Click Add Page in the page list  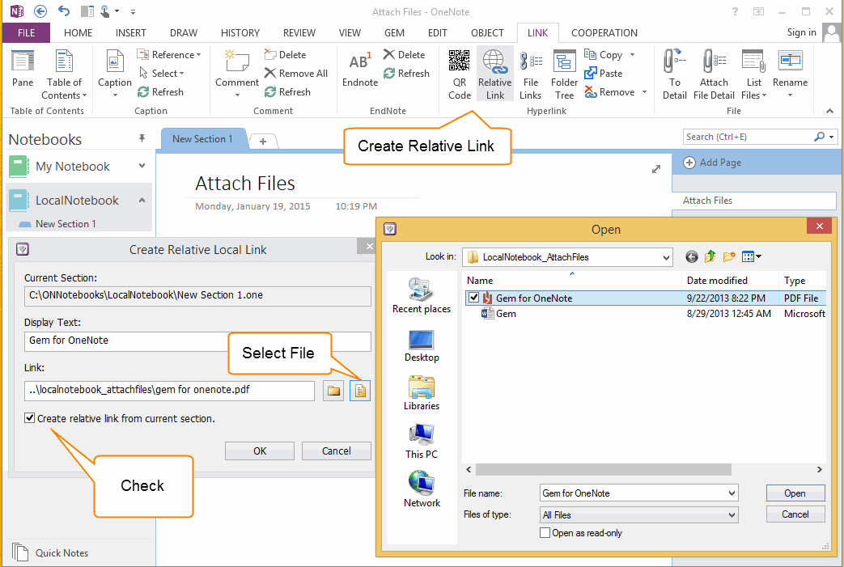712,163
